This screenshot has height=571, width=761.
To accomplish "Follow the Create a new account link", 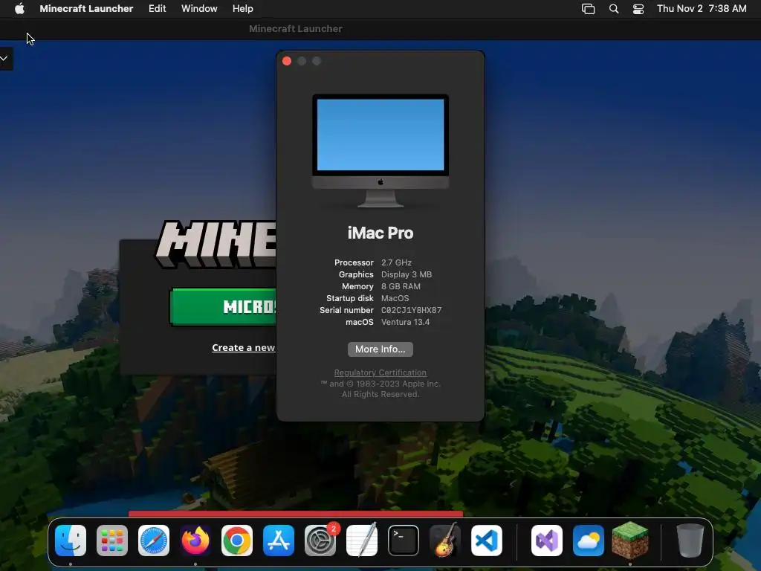I will 244,348.
